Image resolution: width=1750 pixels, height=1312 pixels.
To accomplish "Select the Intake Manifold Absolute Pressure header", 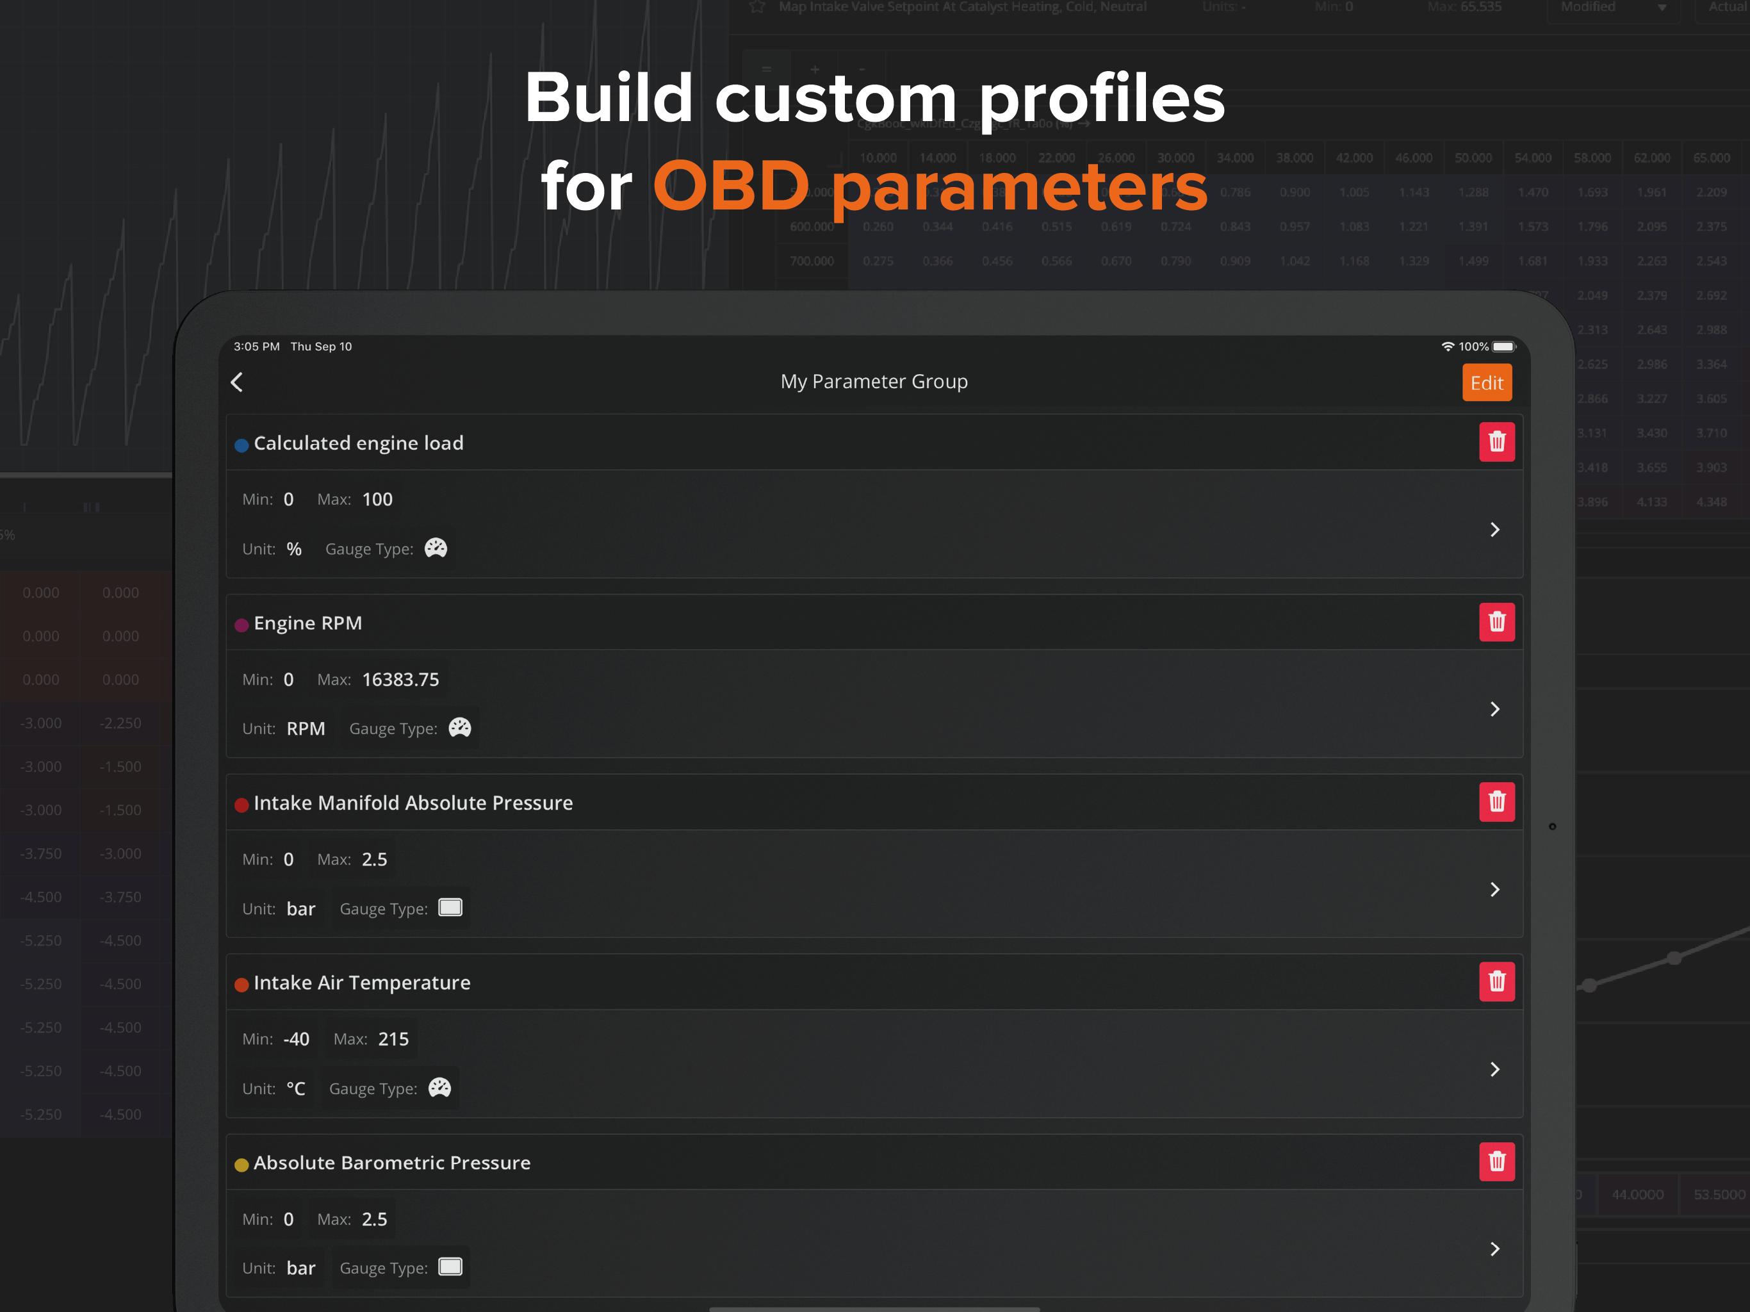I will point(413,803).
